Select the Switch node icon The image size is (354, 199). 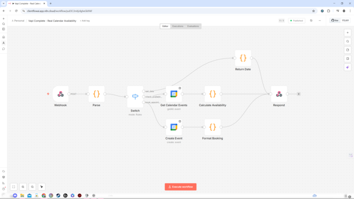pyautogui.click(x=135, y=97)
